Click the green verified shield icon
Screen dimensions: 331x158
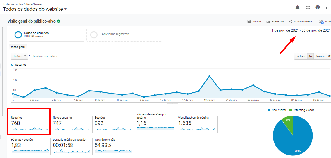(59, 21)
